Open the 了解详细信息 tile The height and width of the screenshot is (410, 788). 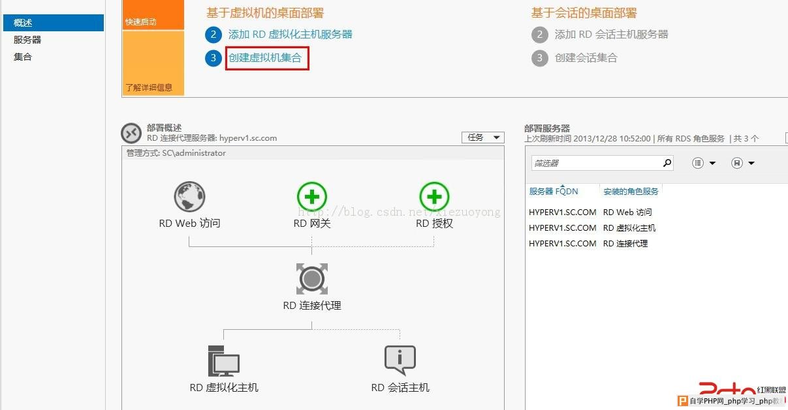pyautogui.click(x=153, y=63)
